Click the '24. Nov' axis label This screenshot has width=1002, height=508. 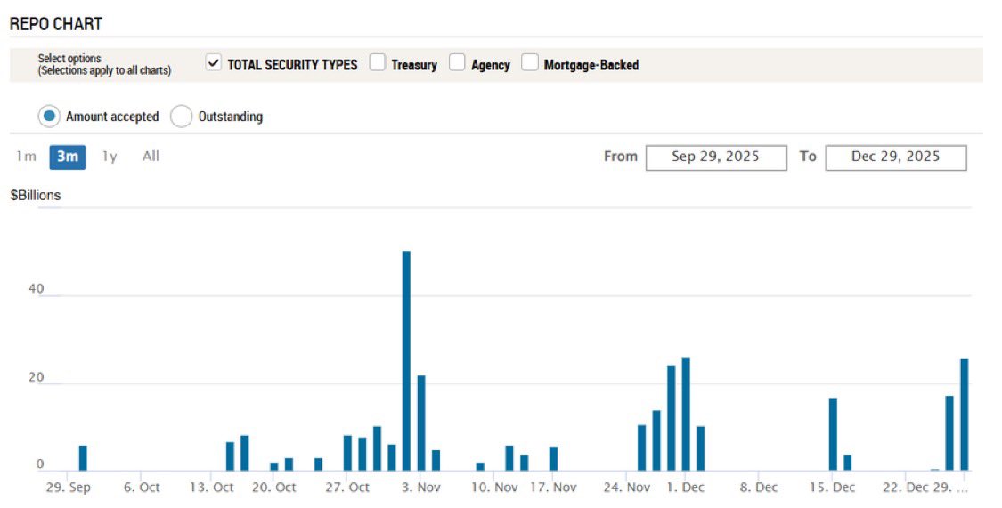click(x=627, y=488)
